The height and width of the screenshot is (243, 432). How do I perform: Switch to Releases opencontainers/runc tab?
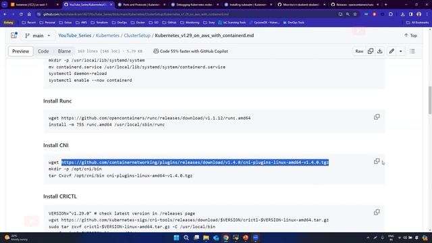point(355,5)
